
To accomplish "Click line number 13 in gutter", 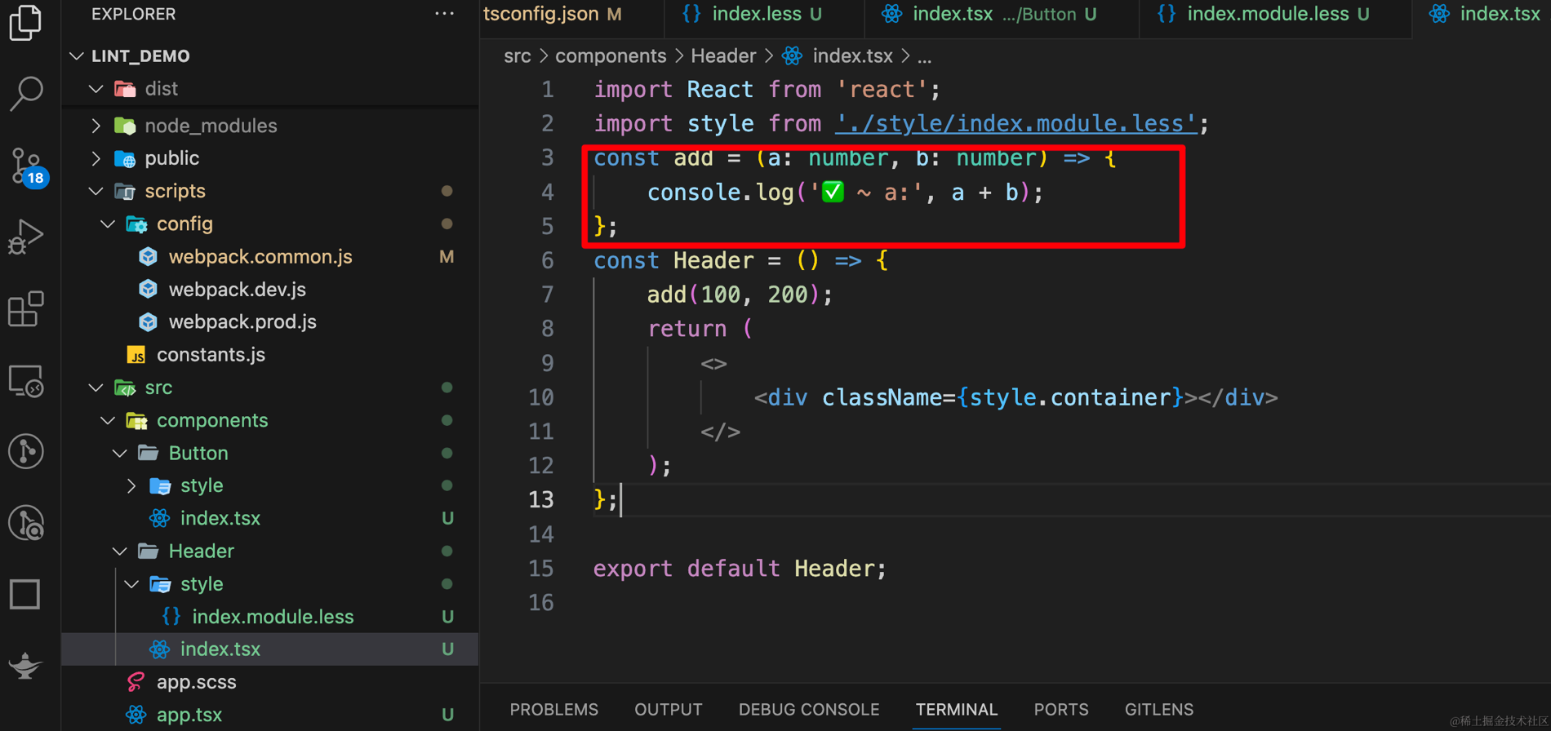I will coord(541,499).
